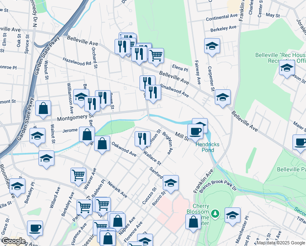Viewport: 306px width, 246px height.
Task: Open the restaurant marker on Smallwood Ave
Action: point(153,92)
